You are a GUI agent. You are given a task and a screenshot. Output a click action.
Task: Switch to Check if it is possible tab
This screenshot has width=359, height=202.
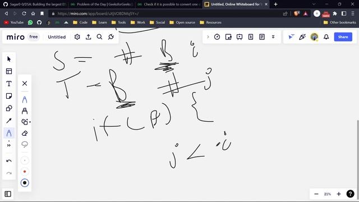[x=169, y=4]
